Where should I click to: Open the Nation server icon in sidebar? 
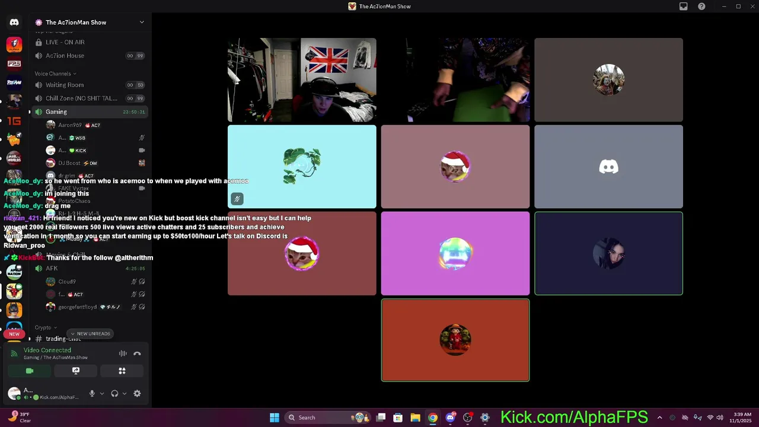click(14, 272)
